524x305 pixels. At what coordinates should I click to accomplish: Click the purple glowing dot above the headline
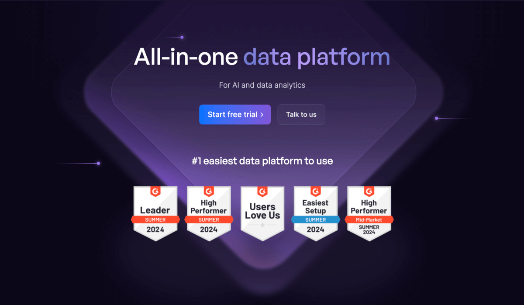coord(182,38)
